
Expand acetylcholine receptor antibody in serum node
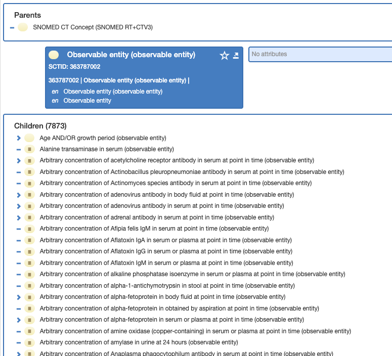[19, 161]
